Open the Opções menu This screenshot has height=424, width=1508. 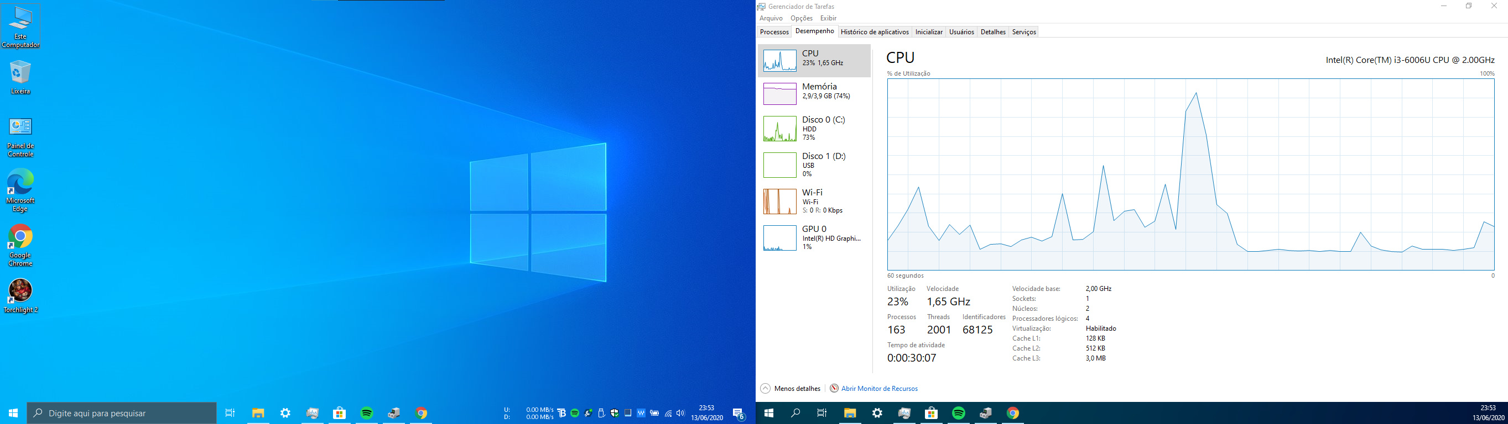point(801,18)
